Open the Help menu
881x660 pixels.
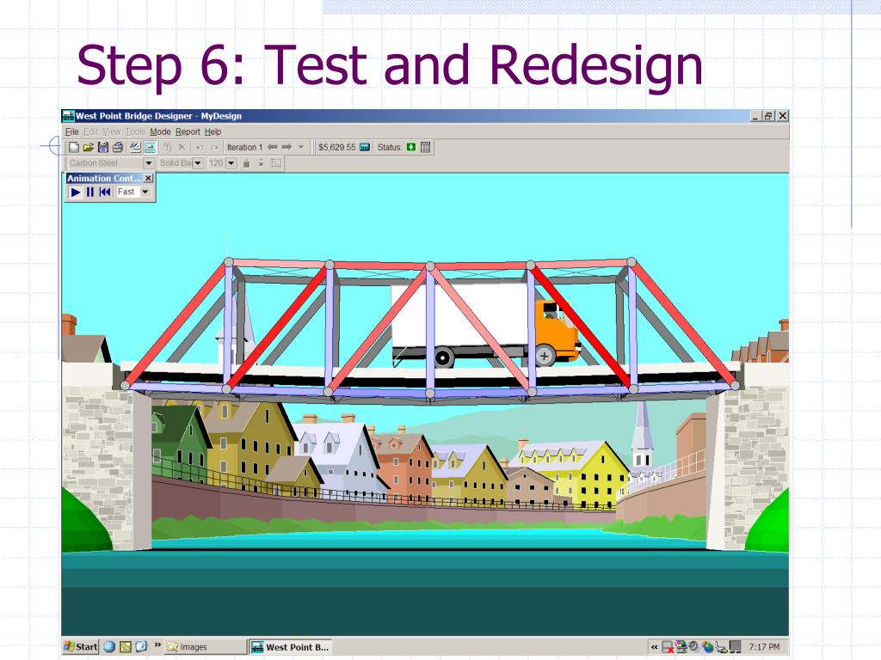pyautogui.click(x=213, y=131)
